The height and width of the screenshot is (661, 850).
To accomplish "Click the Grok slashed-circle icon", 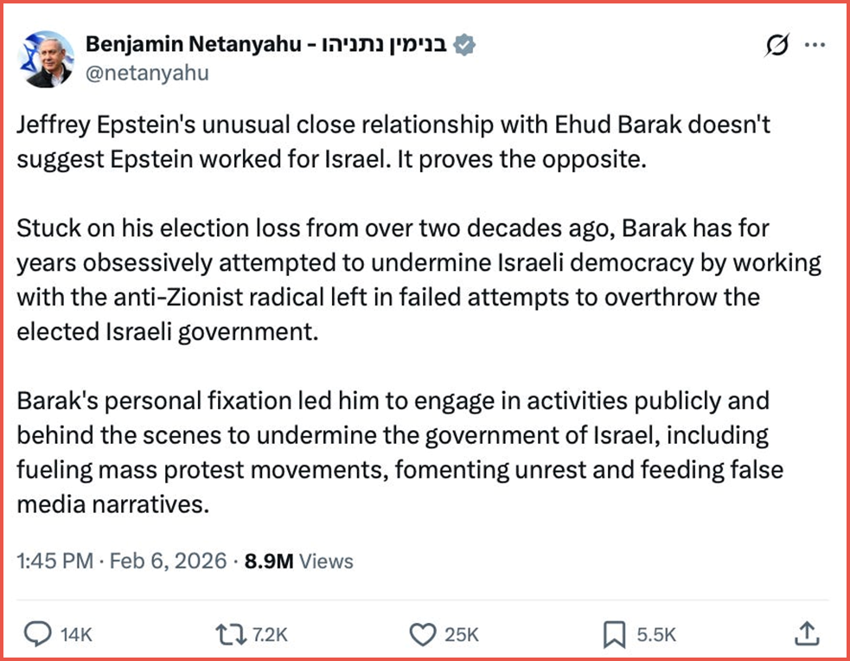I will (x=777, y=46).
